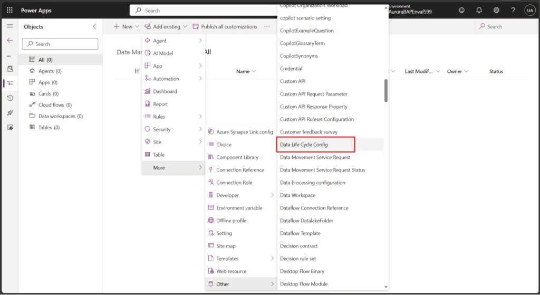Open the More submenu

click(173, 167)
